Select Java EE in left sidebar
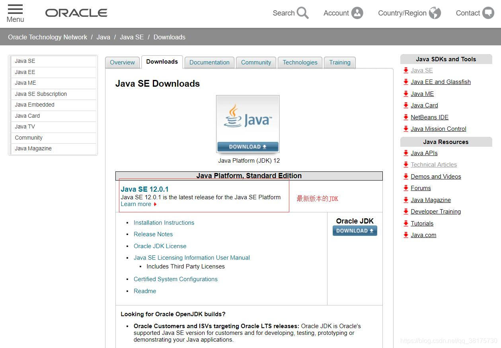 (x=53, y=72)
